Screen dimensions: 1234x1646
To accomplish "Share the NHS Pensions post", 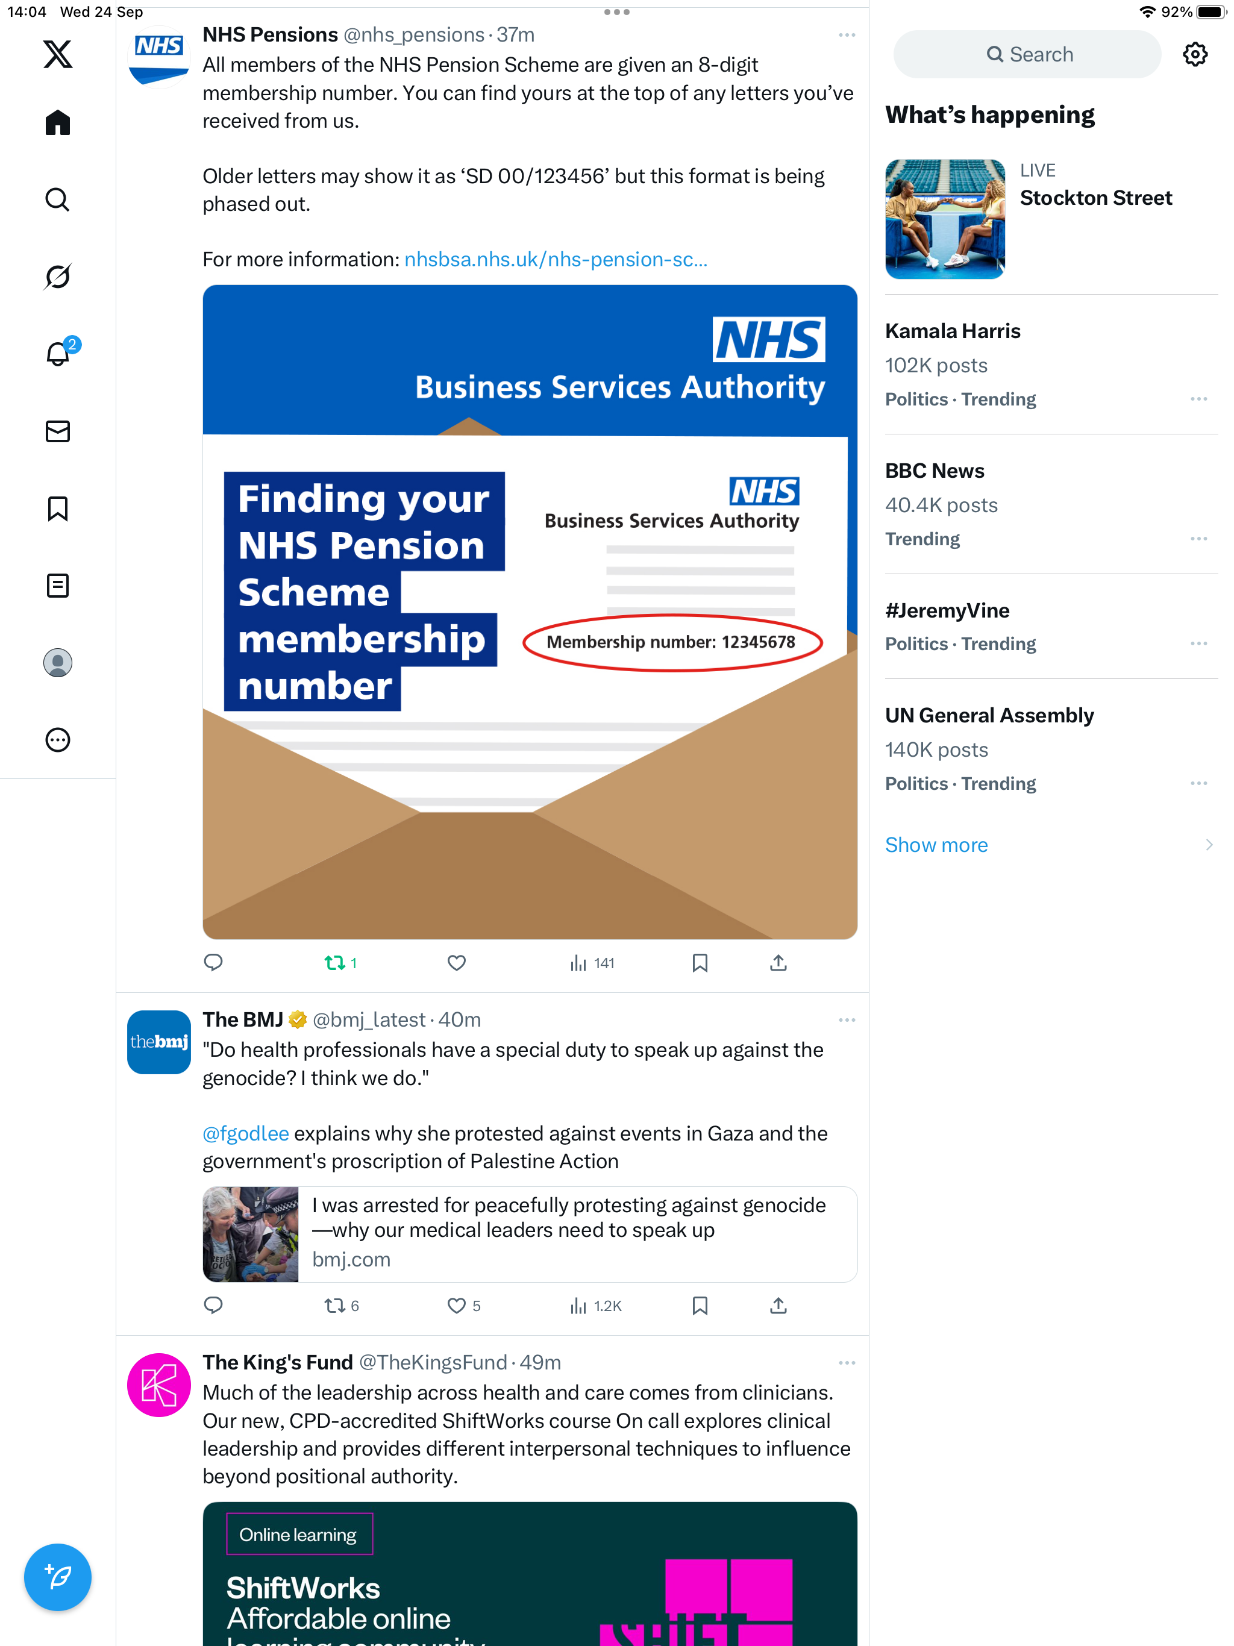I will 778,963.
